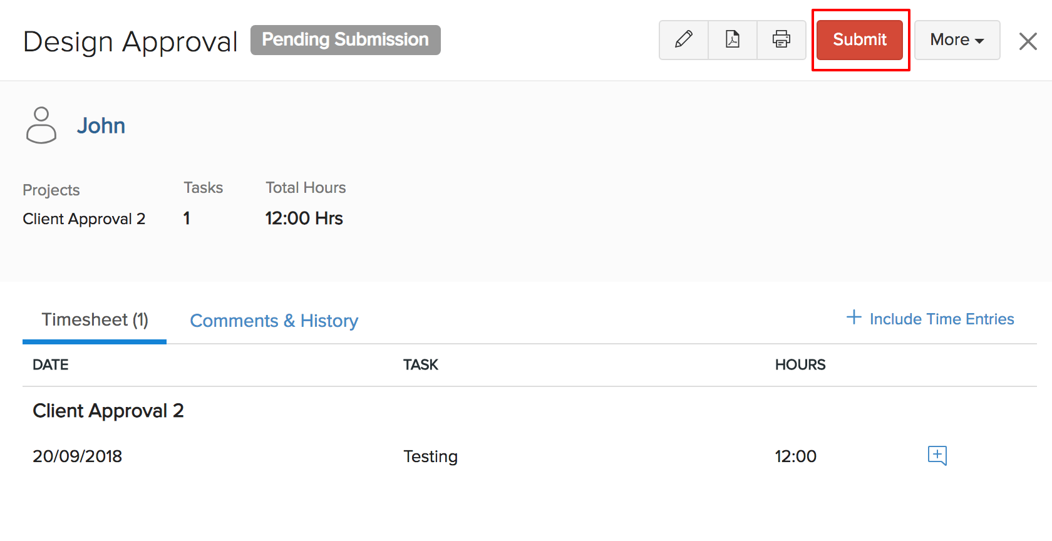The image size is (1052, 541).
Task: Export timesheet using the PDF icon
Action: pyautogui.click(x=733, y=40)
